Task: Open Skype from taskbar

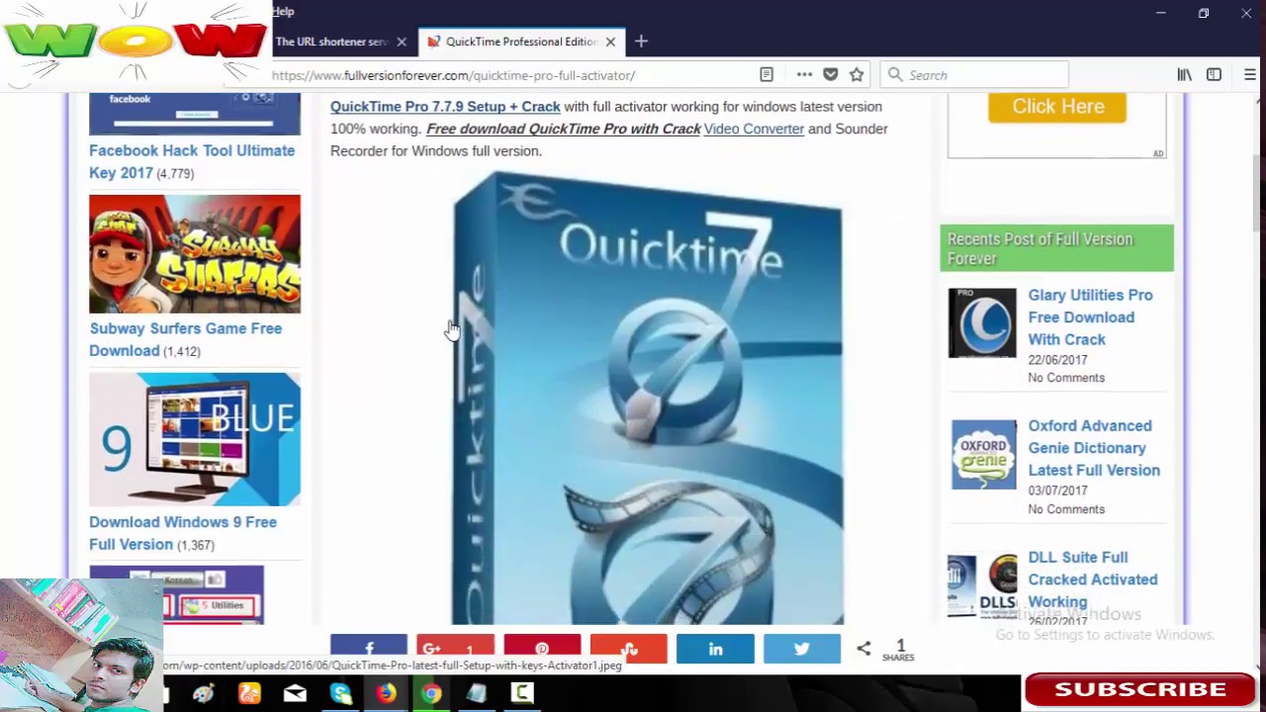Action: (340, 694)
